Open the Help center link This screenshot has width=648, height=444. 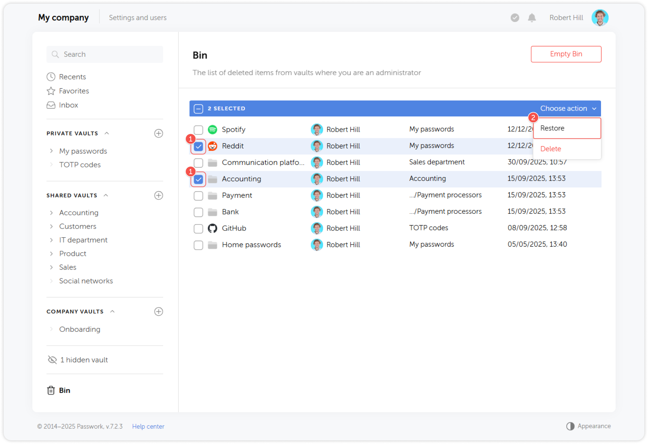148,426
